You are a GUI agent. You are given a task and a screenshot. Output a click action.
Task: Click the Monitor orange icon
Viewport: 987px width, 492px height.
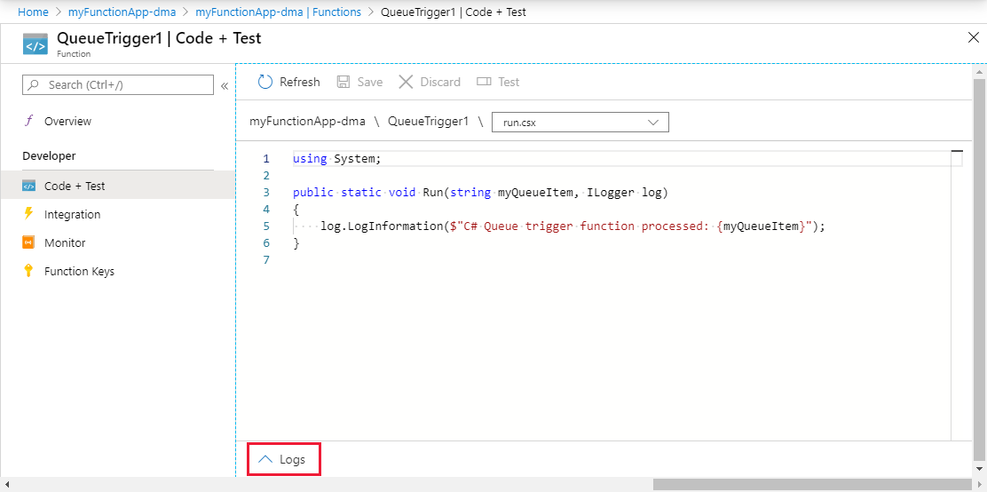[28, 242]
